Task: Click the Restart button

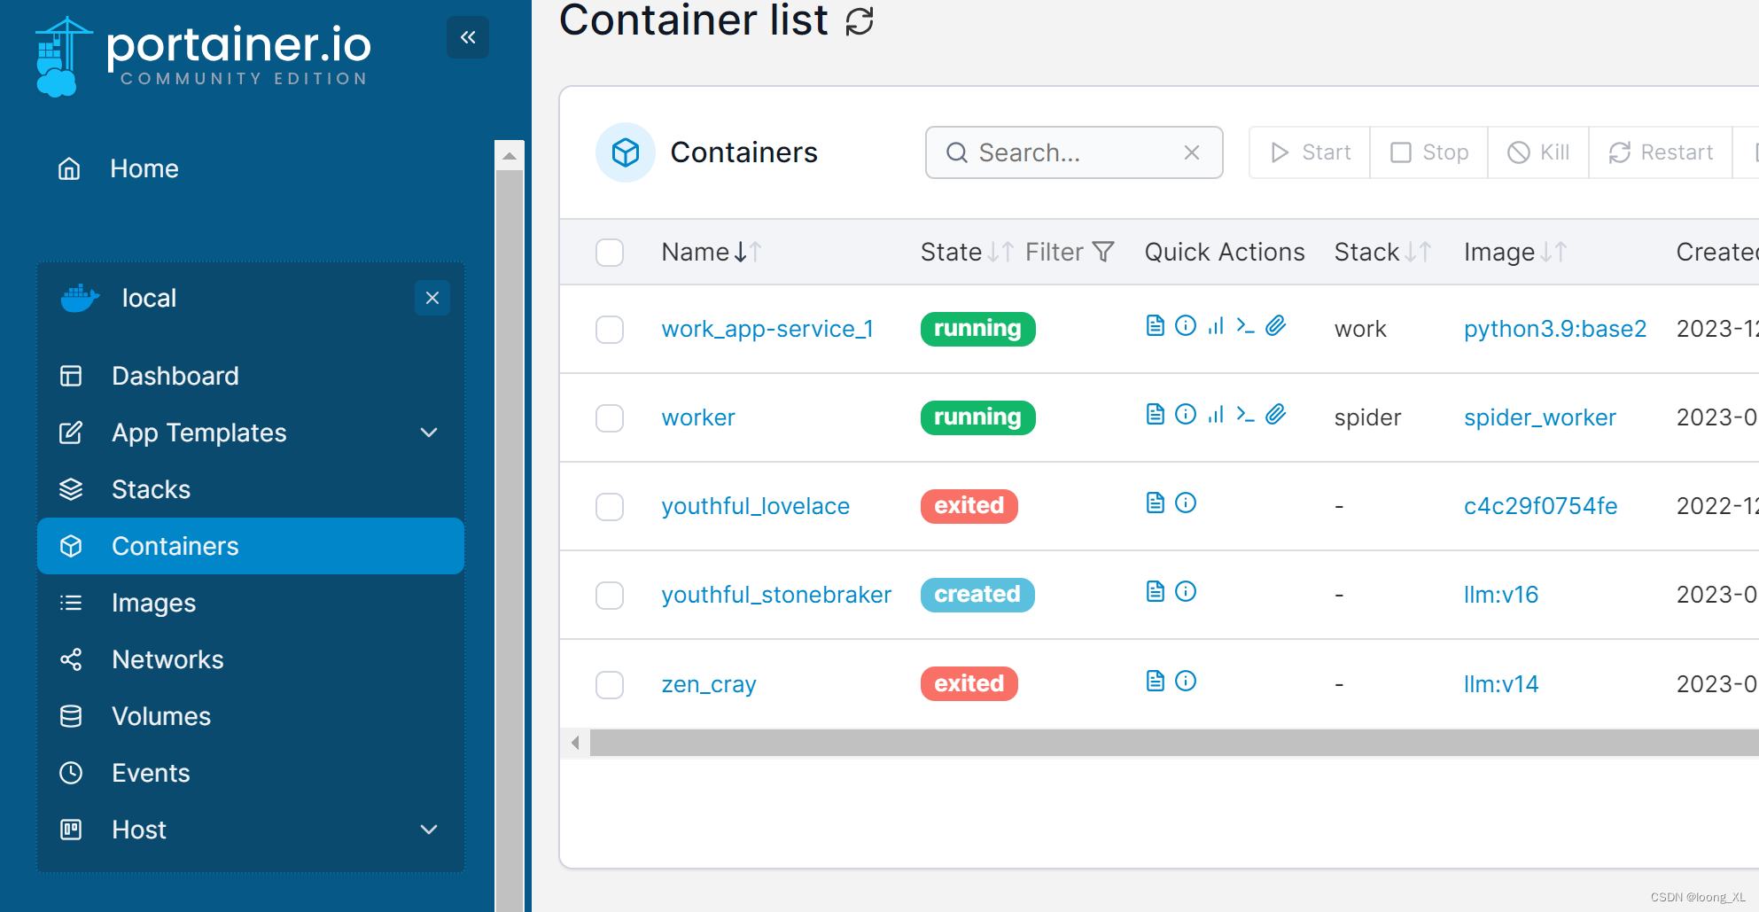Action: click(1661, 152)
